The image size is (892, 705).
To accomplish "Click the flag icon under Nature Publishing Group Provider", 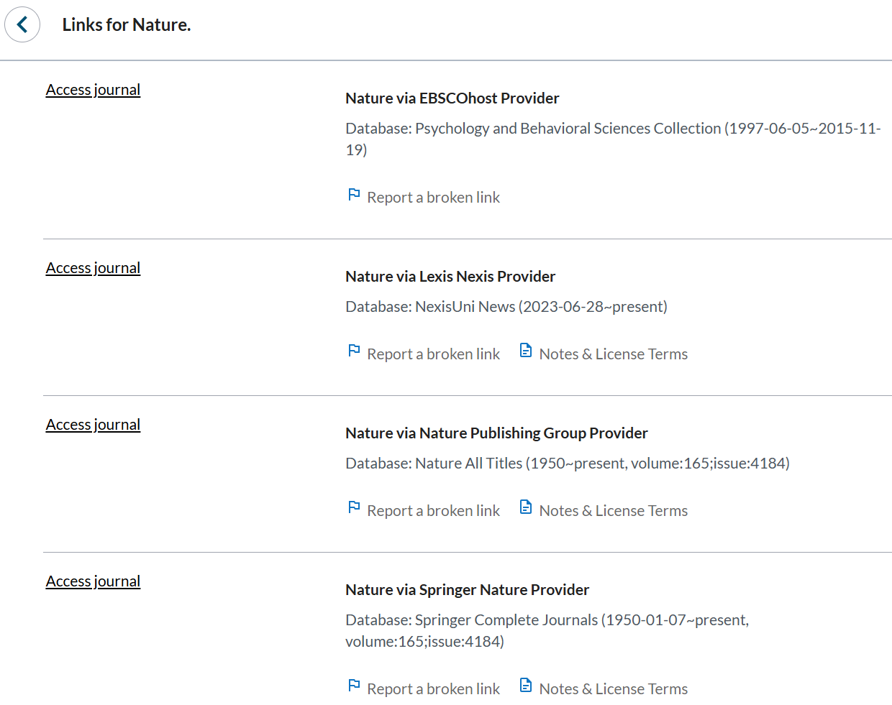I will point(354,508).
